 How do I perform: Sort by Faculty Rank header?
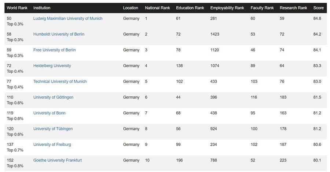pyautogui.click(x=262, y=8)
